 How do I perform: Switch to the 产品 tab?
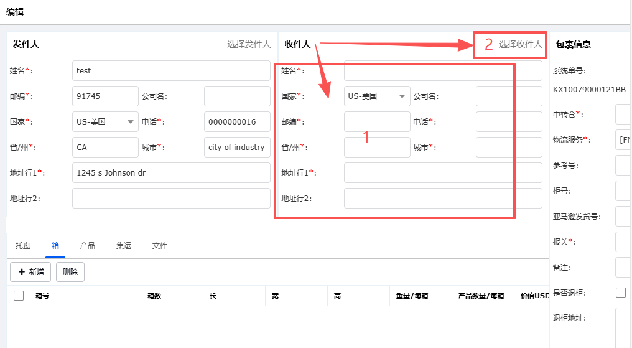coord(88,246)
